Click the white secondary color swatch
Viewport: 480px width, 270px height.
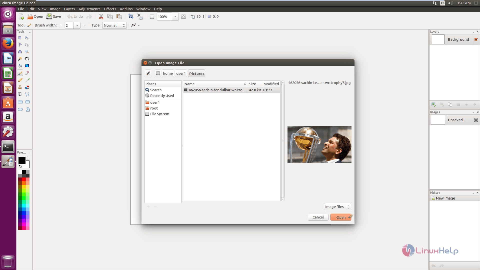27,165
